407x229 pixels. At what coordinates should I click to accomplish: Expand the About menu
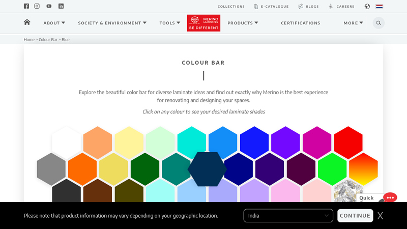(x=54, y=23)
